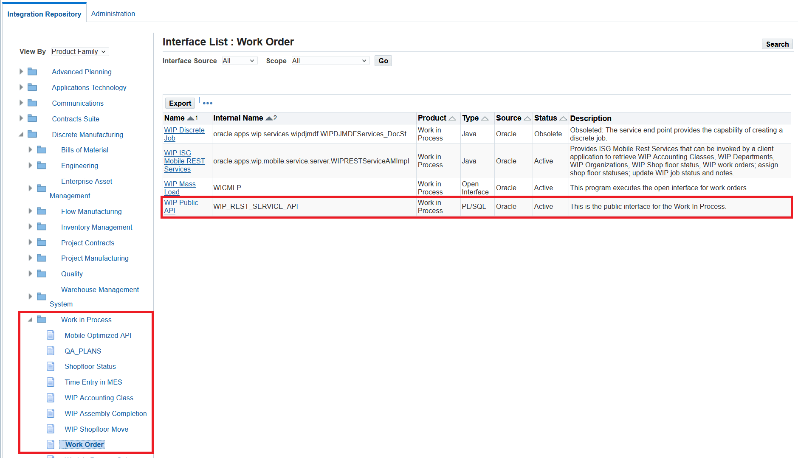The width and height of the screenshot is (798, 458).
Task: Click the document icon beside Work Order
Action: [x=51, y=444]
